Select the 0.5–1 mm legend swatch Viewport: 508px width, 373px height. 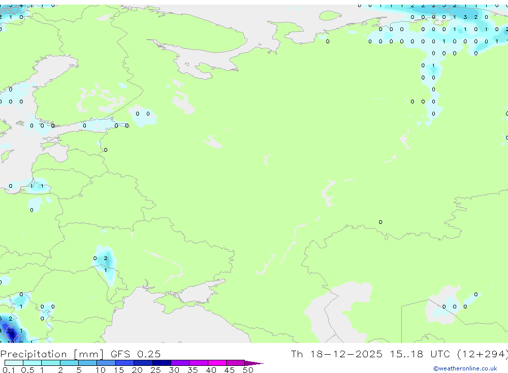tap(32, 363)
